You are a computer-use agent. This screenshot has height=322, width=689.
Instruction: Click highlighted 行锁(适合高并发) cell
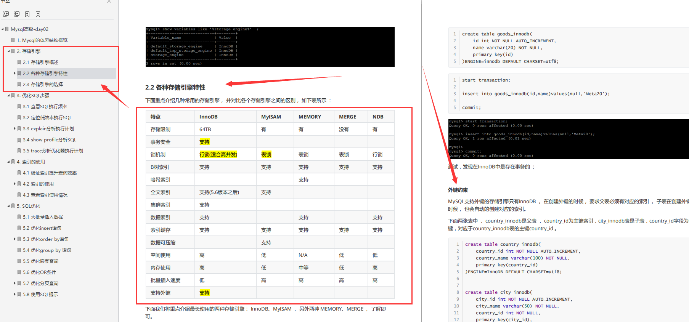coord(218,154)
